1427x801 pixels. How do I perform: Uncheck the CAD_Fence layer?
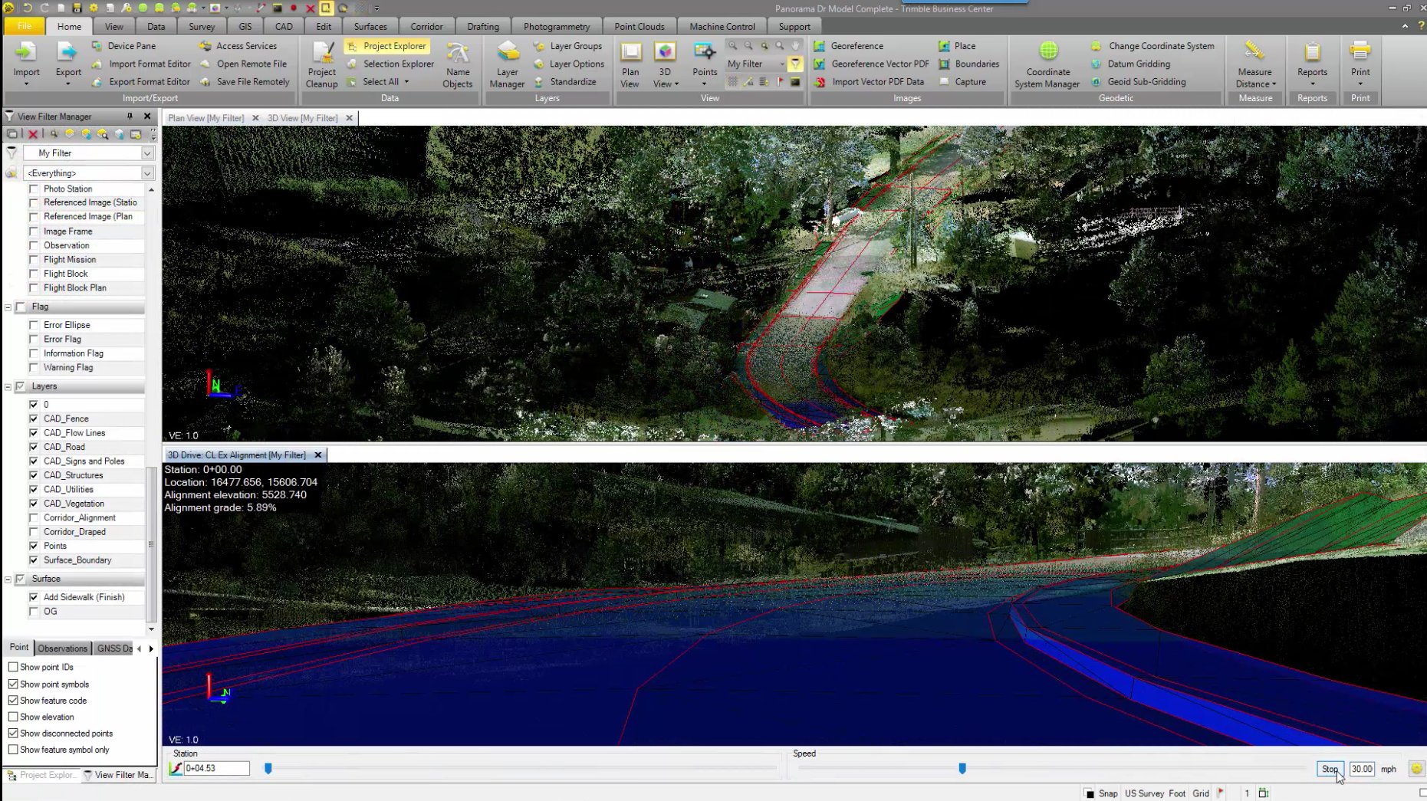[34, 419]
